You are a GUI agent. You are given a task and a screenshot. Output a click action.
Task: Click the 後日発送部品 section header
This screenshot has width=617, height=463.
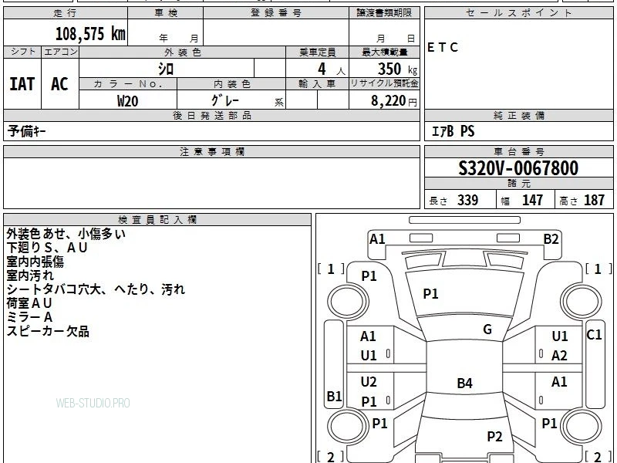coord(211,115)
